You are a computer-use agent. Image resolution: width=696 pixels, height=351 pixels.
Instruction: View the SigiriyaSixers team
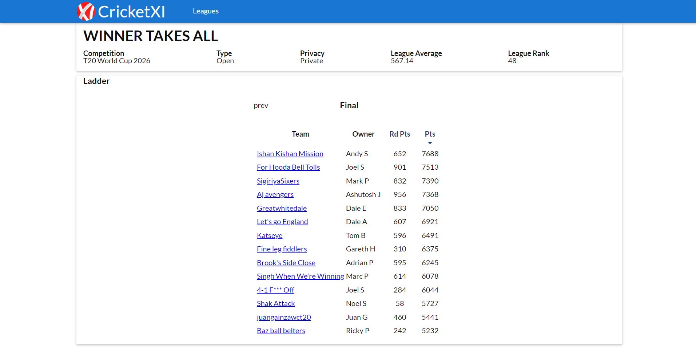[x=278, y=181]
